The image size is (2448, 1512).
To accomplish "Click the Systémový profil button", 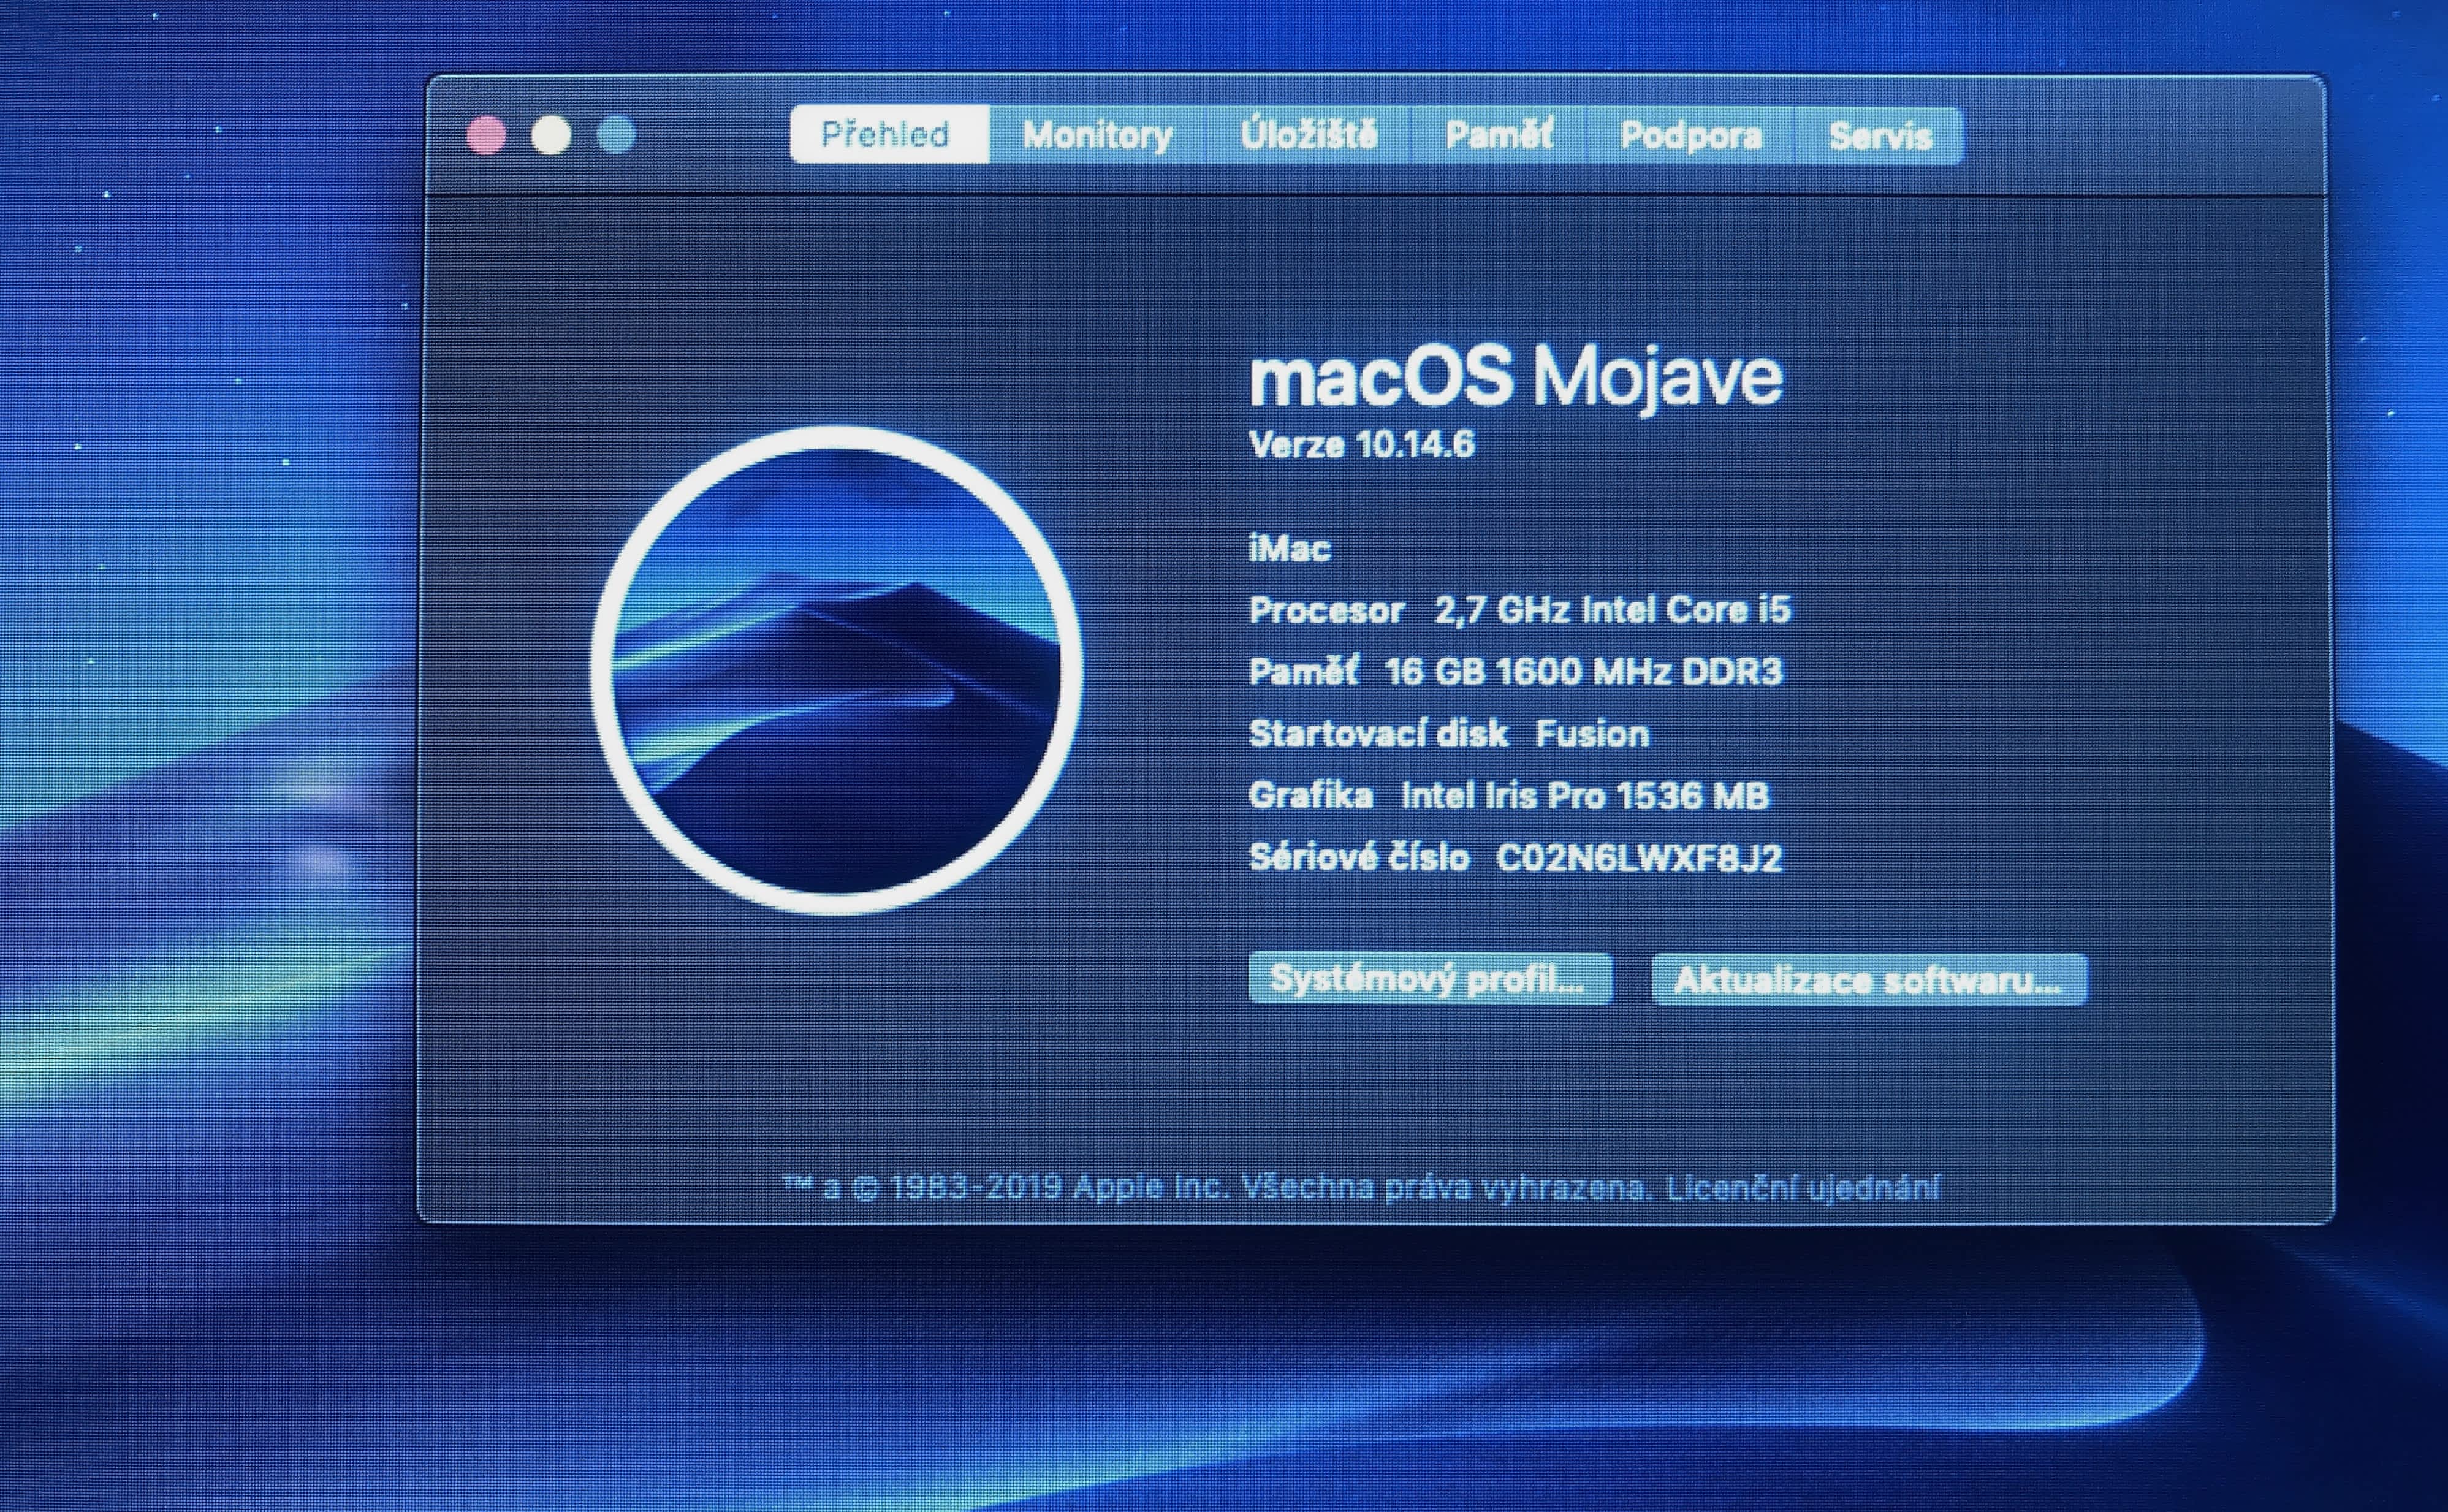I will click(1429, 978).
